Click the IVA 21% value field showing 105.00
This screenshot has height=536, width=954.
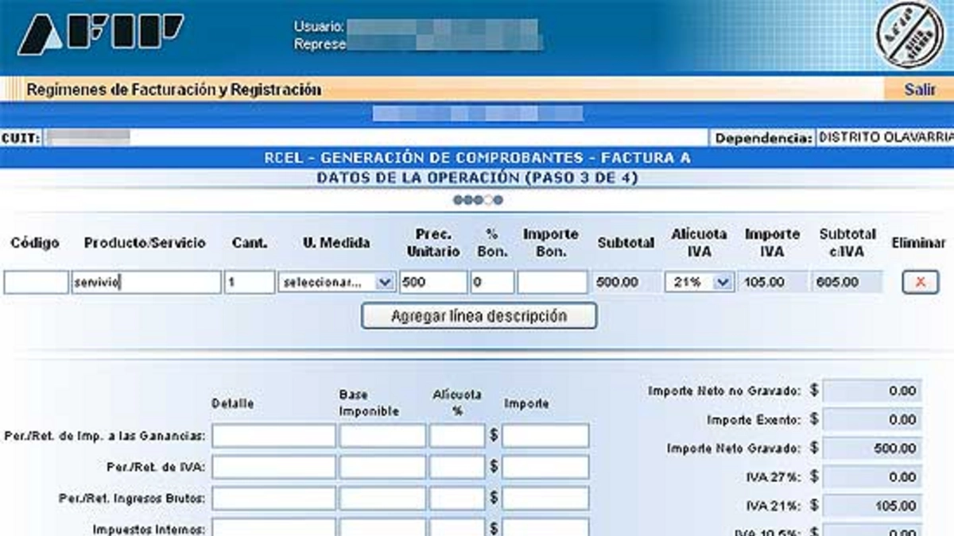point(872,507)
